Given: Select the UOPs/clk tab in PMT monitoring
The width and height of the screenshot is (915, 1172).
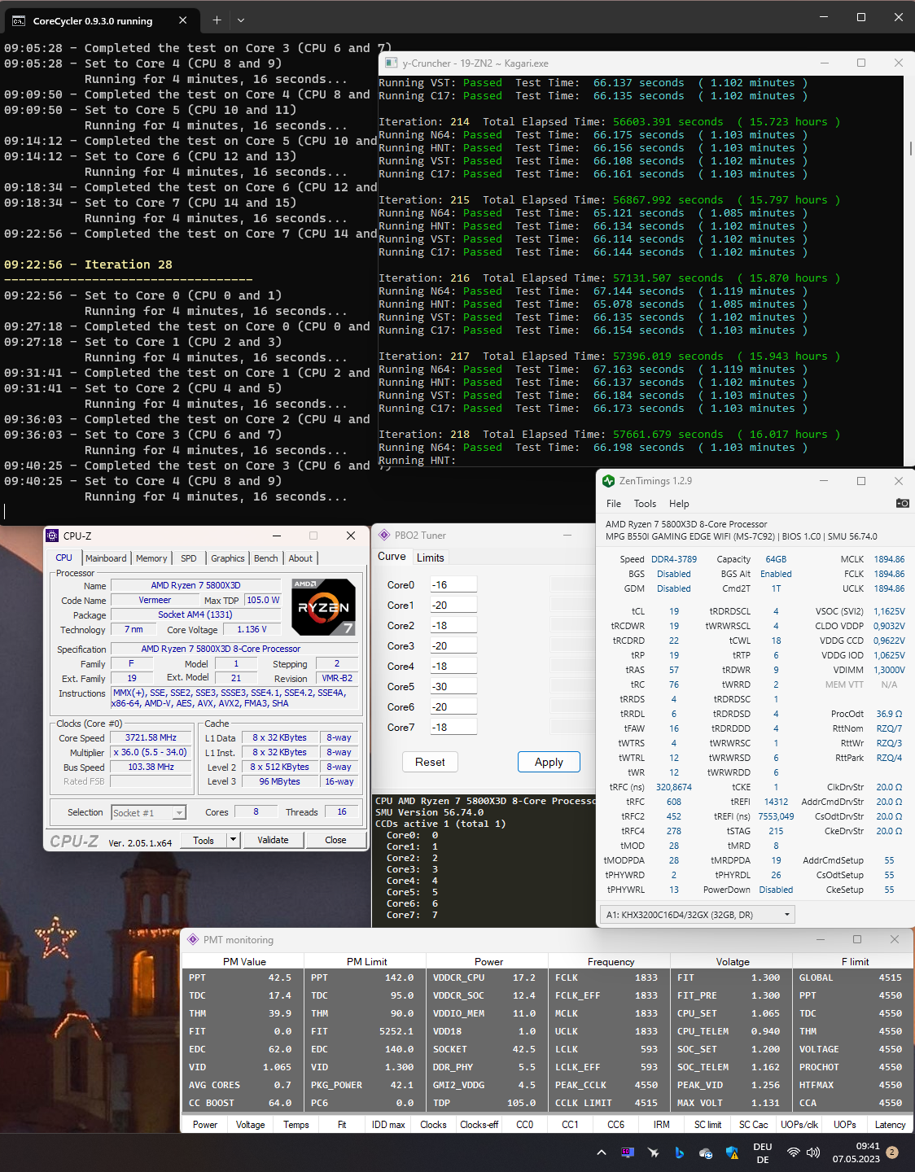Looking at the screenshot, I should tap(799, 1124).
